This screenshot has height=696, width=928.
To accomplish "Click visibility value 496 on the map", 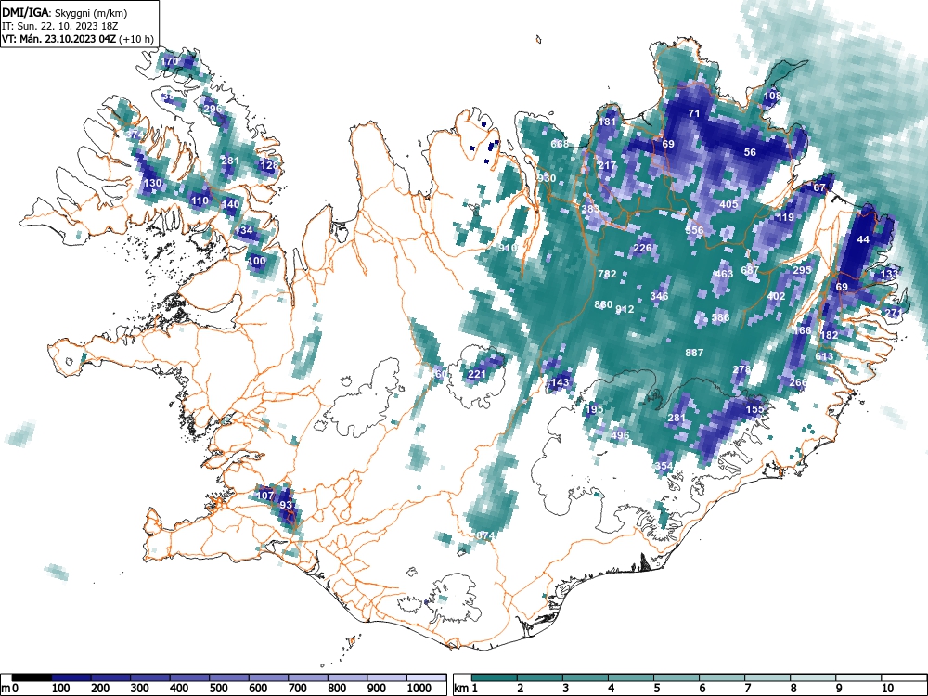I will 620,435.
